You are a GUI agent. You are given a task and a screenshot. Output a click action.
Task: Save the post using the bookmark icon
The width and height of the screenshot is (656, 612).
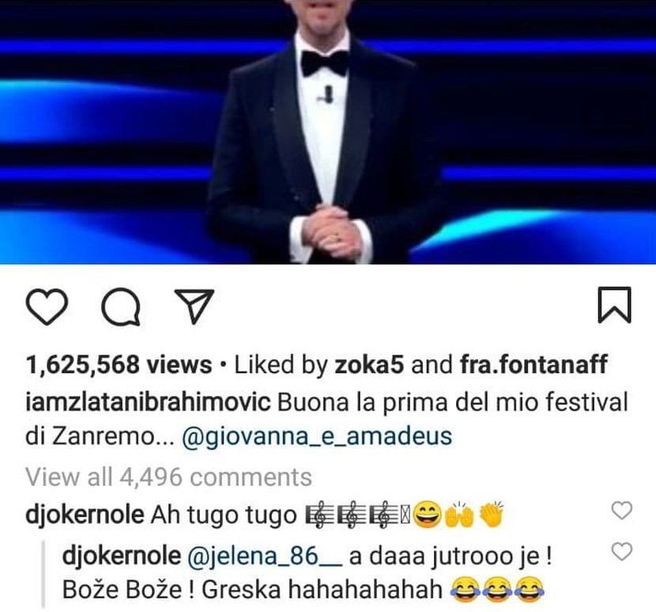pos(614,304)
